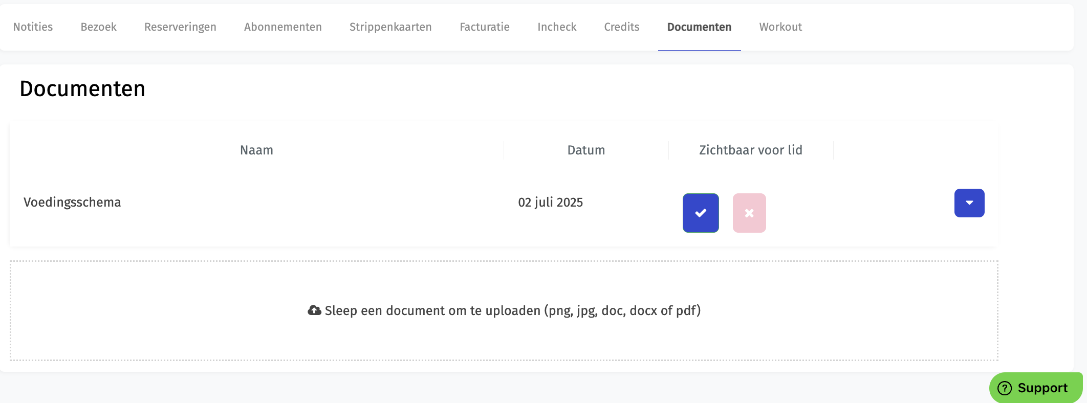This screenshot has height=403, width=1087.
Task: Go to the Workout tab
Action: (780, 27)
